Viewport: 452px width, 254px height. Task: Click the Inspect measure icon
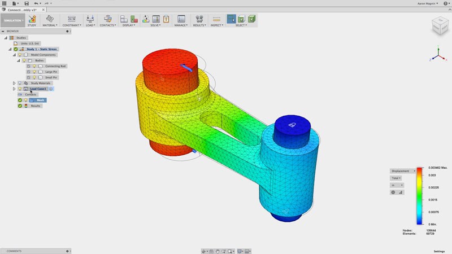[x=216, y=19]
